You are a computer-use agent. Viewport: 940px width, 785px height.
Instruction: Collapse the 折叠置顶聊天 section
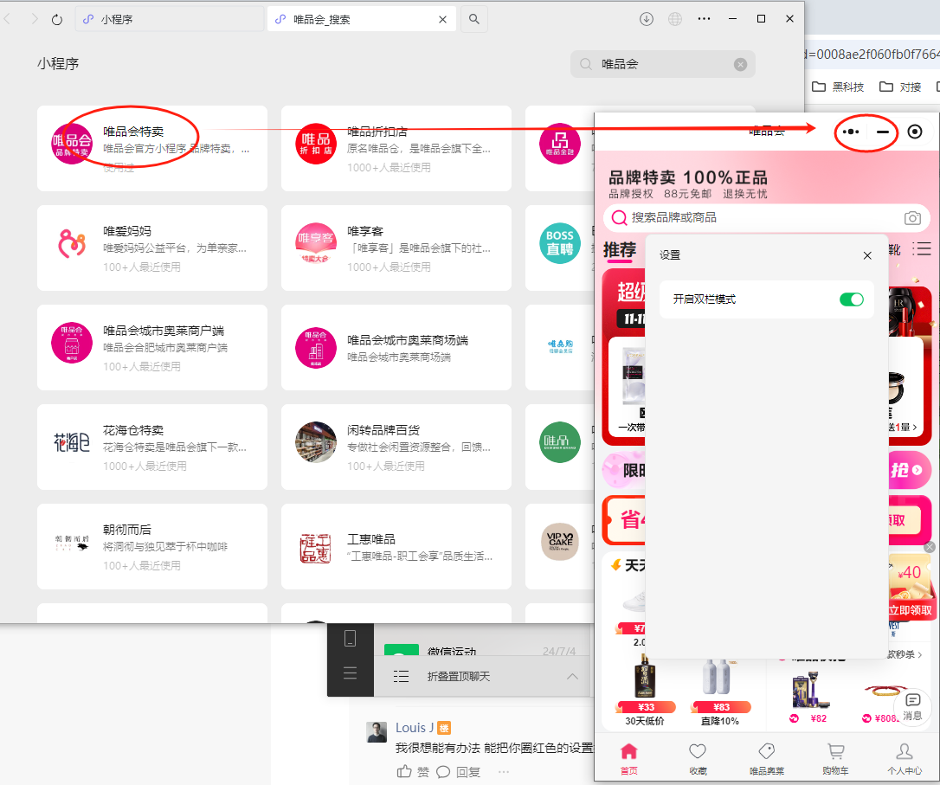pos(572,676)
